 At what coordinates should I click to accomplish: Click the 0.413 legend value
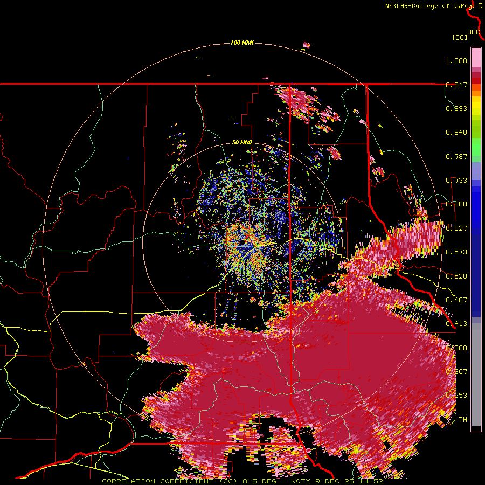[x=456, y=323]
